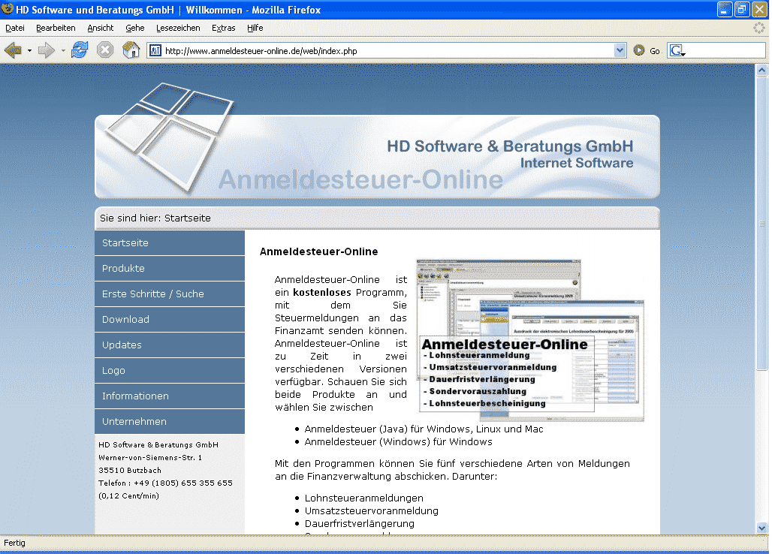Open the Forward history dropdown arrow
Viewport: 772px width, 554px height.
tap(63, 51)
